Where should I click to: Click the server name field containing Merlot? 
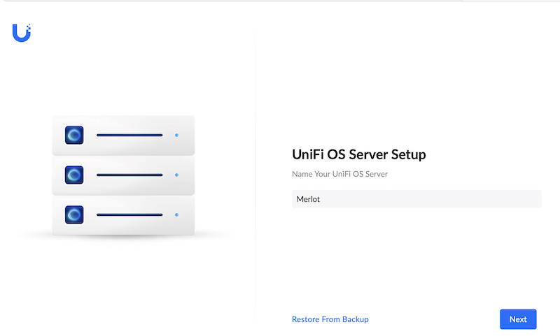pyautogui.click(x=416, y=199)
